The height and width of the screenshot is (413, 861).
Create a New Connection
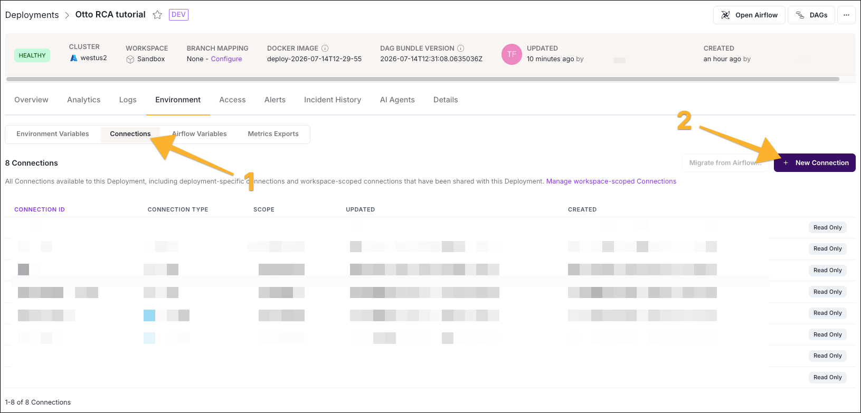[x=815, y=163]
